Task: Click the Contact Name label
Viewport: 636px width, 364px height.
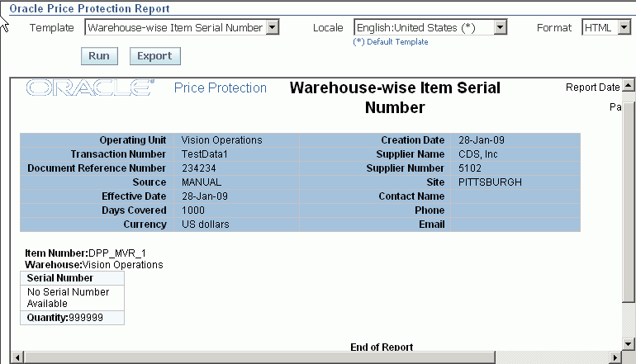Action: [x=411, y=196]
